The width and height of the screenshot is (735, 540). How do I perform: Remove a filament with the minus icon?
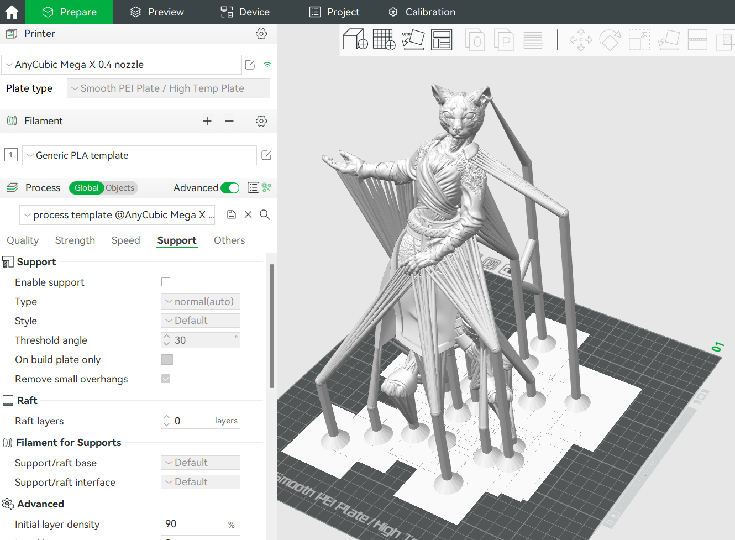pos(229,121)
